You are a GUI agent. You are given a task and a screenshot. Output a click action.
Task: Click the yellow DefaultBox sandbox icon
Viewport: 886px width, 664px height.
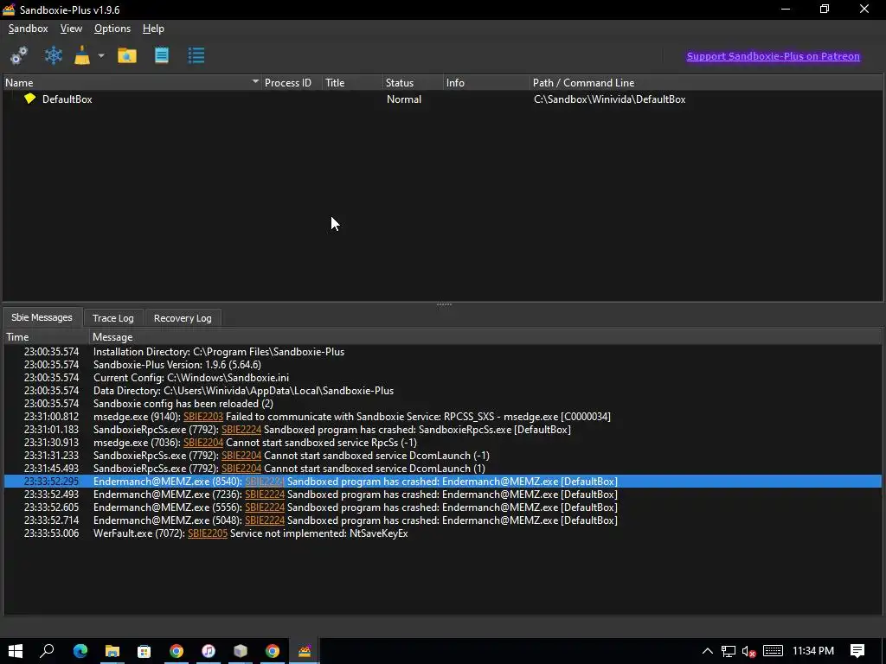pos(30,99)
